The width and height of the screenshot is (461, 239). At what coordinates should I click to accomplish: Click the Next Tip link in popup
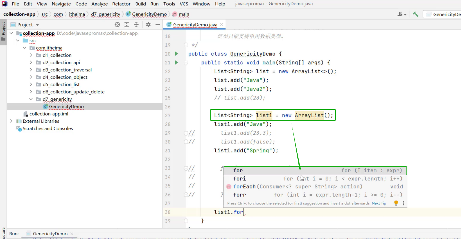pos(379,203)
